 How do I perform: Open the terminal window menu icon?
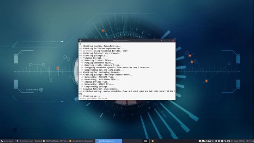tap(80, 41)
